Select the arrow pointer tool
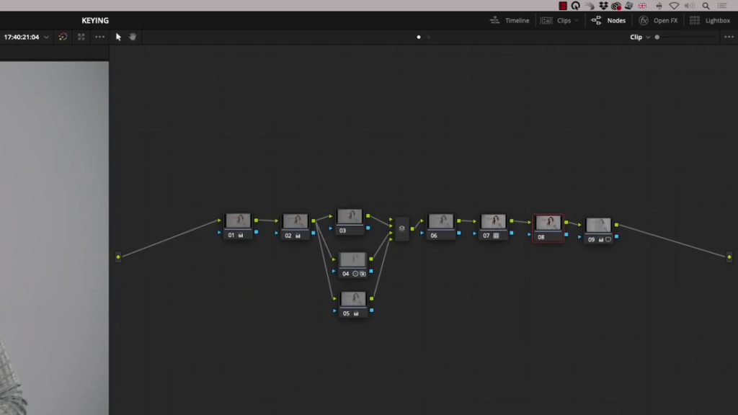738x415 pixels. [118, 37]
